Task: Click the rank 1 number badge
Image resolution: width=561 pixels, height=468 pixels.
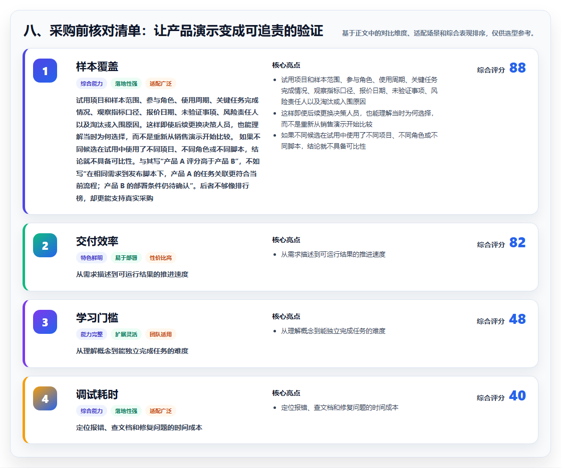Action: 45,71
